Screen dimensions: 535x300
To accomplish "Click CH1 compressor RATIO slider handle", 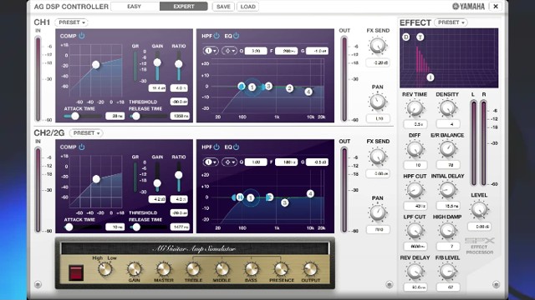I will (x=178, y=64).
